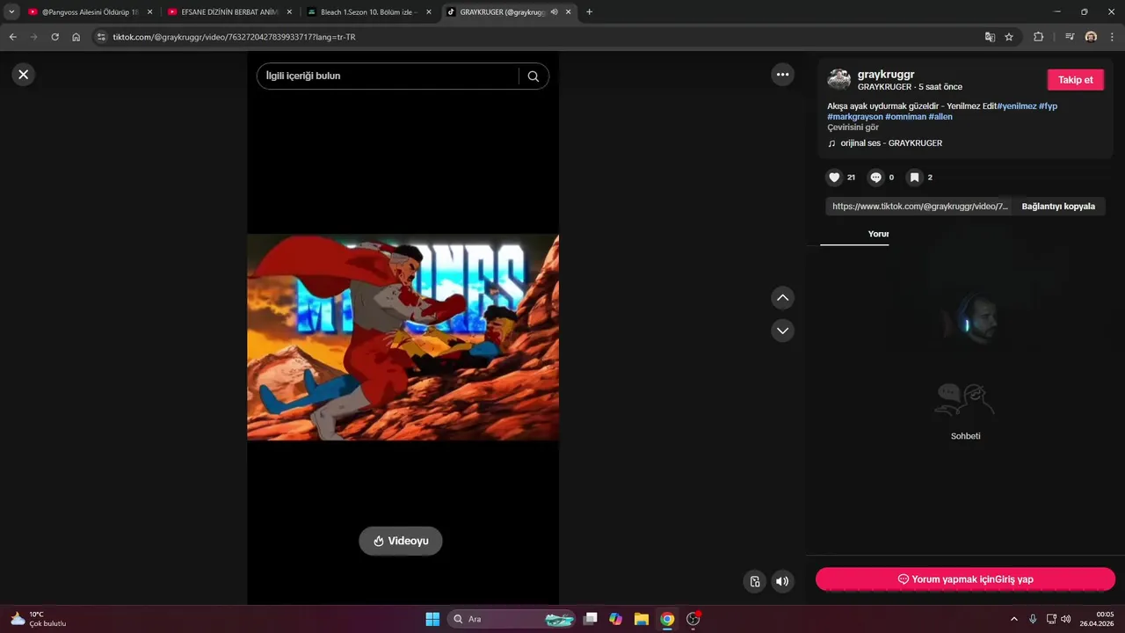Open Task View in the taskbar
Screen dimensions: 1125x633
click(x=591, y=619)
